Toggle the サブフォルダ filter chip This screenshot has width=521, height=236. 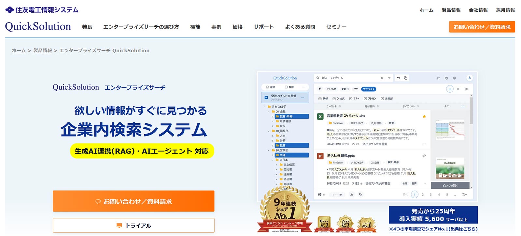369,89
